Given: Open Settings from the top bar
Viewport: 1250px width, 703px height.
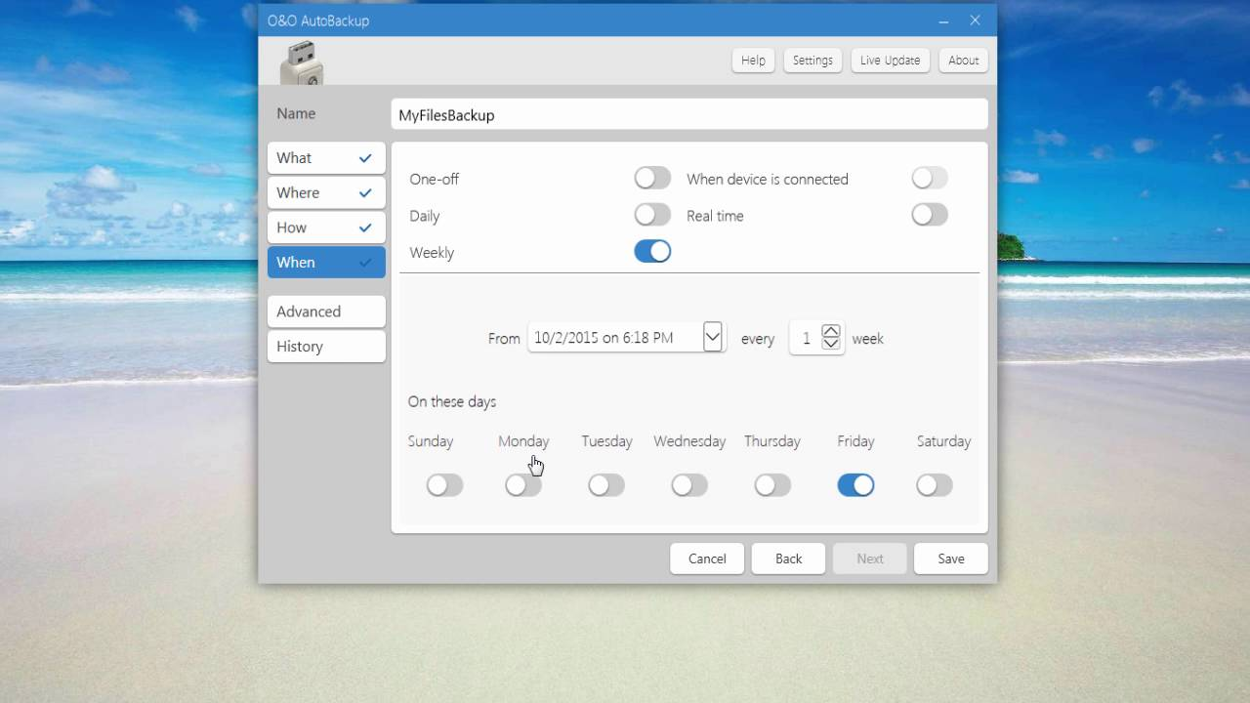Looking at the screenshot, I should coord(812,61).
